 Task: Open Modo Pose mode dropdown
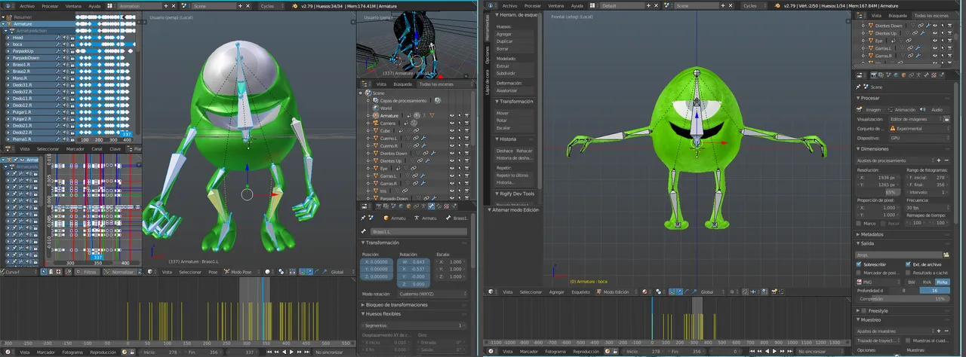241,271
